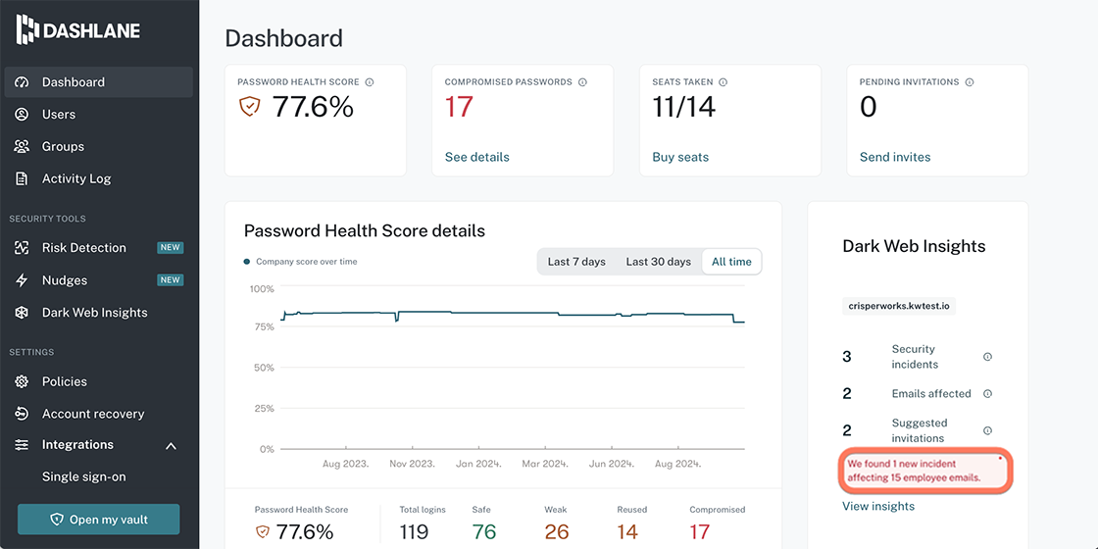Screen dimensions: 1098x549
Task: Click the shield icon beside top 77.6% score
Action: pyautogui.click(x=249, y=107)
